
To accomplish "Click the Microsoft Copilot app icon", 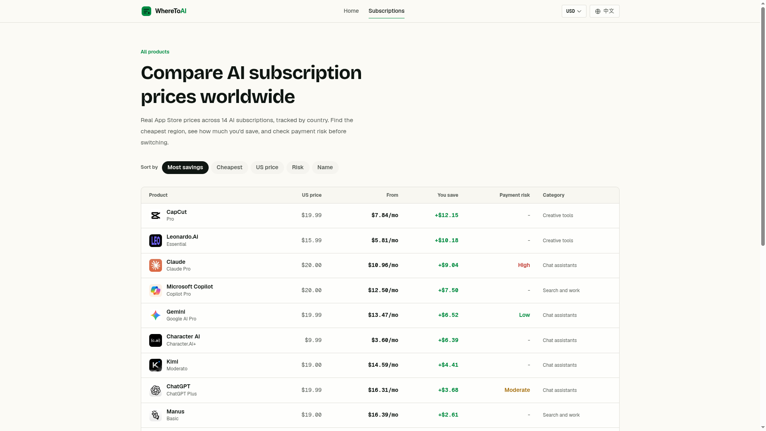I will pyautogui.click(x=156, y=291).
